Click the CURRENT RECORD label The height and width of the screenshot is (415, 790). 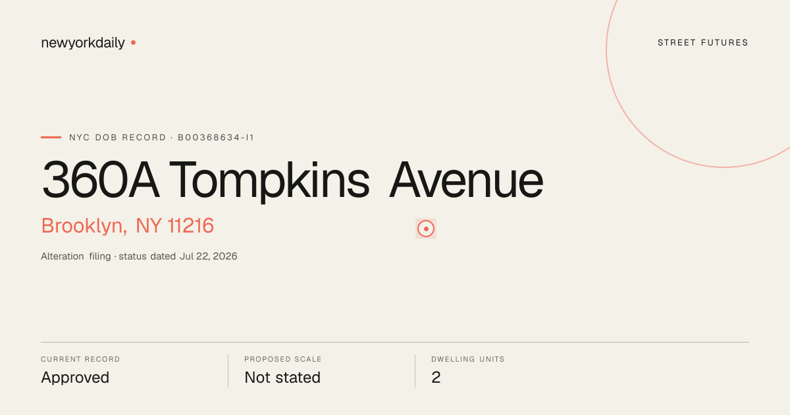click(x=80, y=360)
